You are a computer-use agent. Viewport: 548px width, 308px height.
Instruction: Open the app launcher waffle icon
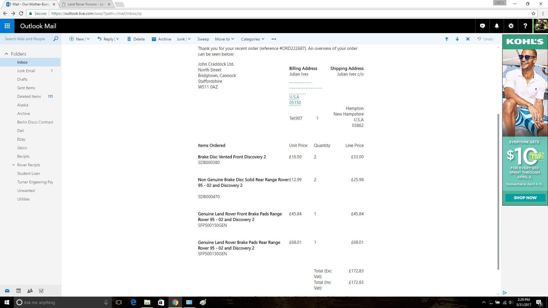[7, 26]
